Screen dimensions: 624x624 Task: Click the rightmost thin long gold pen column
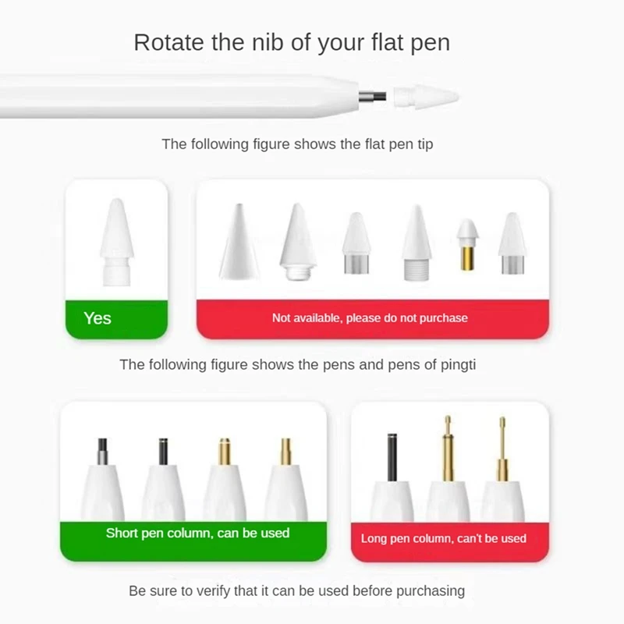pos(502,469)
